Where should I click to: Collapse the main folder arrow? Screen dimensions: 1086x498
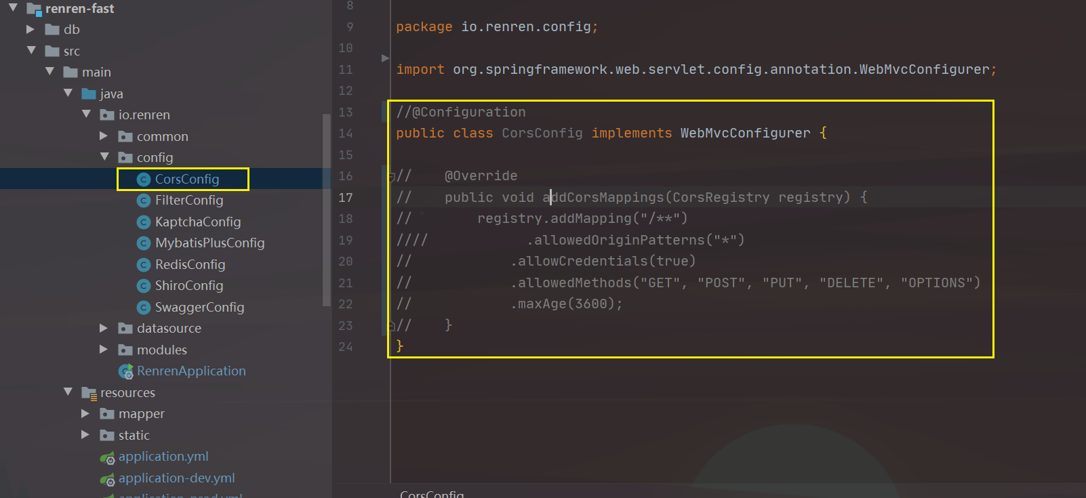[x=49, y=71]
